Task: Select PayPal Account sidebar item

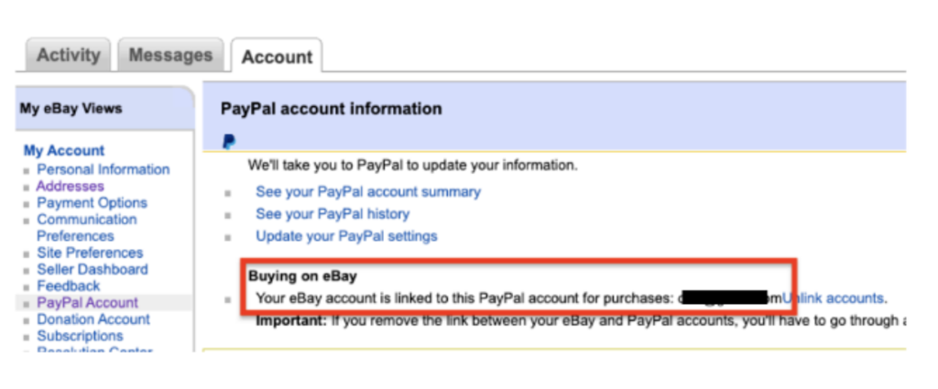Action: [87, 302]
